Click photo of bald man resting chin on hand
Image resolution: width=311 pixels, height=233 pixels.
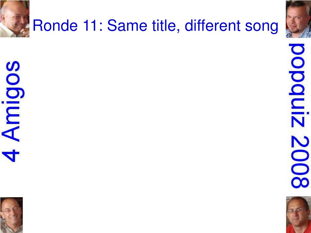point(15,19)
